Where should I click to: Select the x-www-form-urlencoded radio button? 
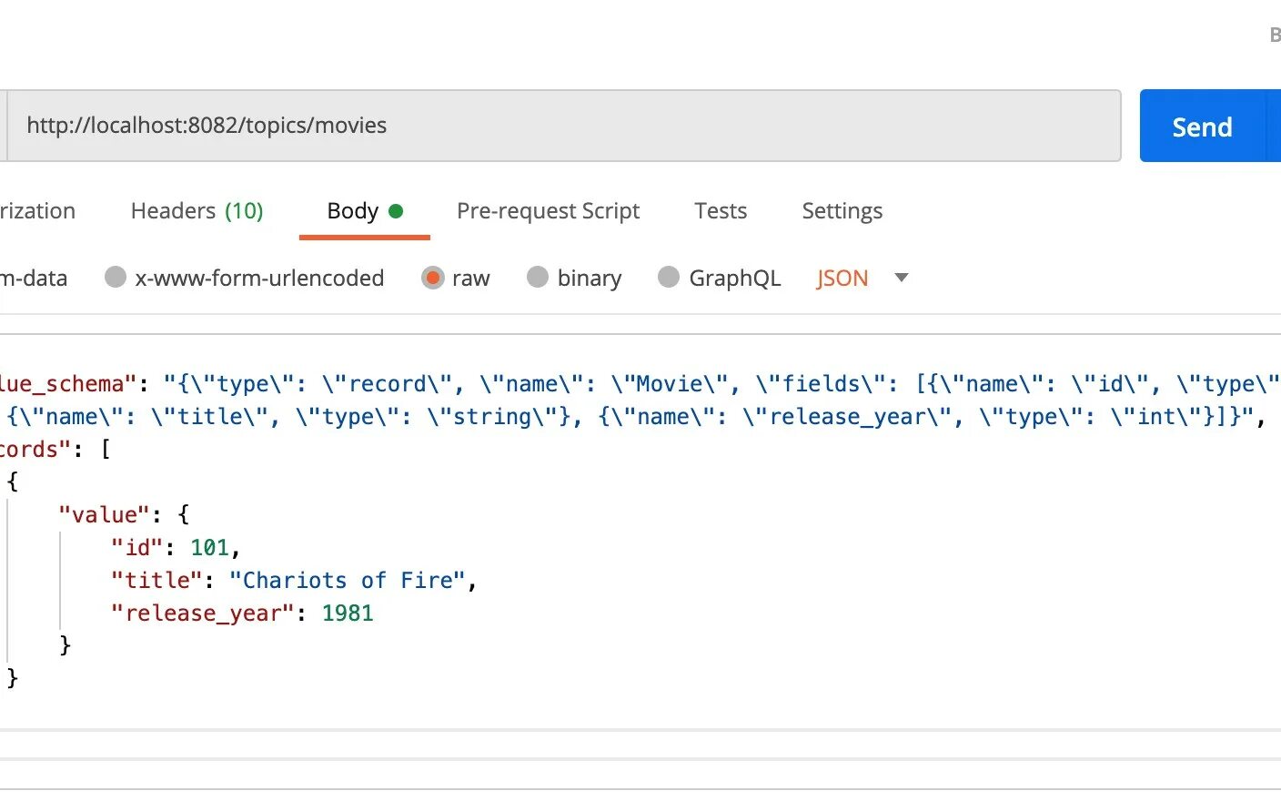[x=116, y=278]
